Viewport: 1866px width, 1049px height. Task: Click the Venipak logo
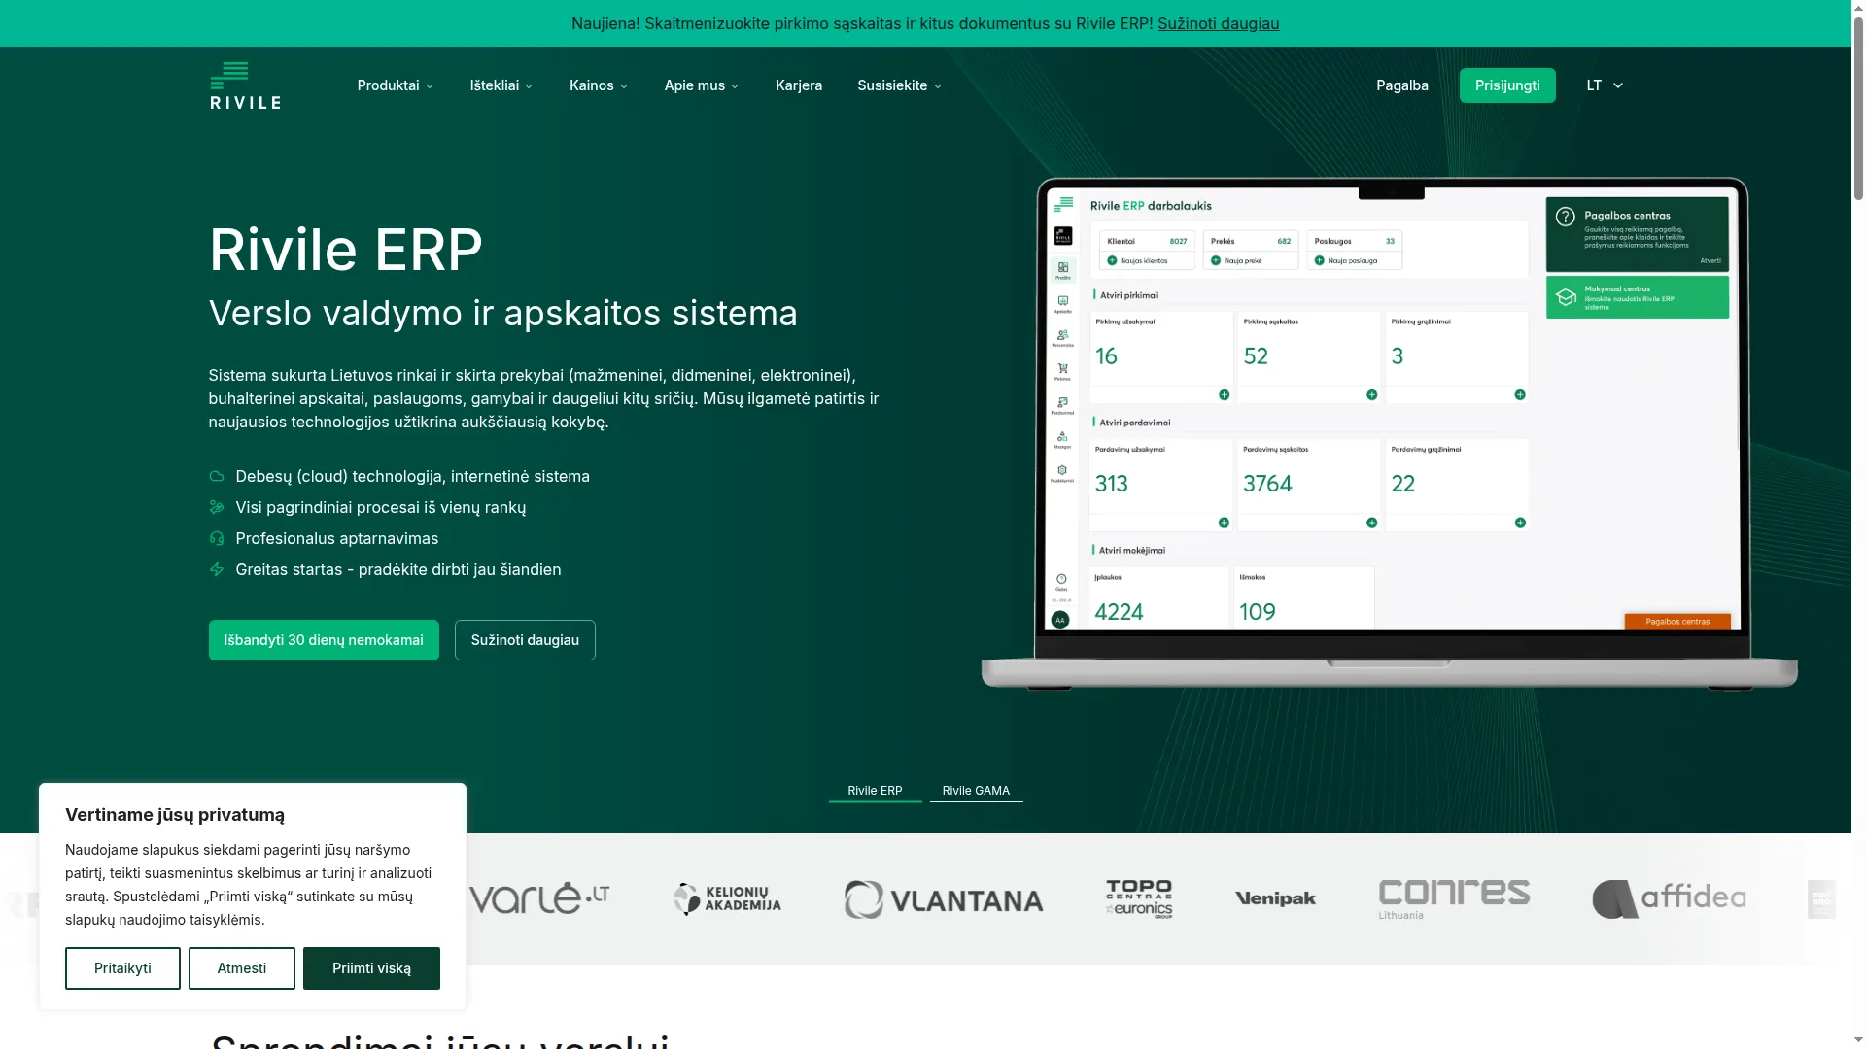[1275, 899]
